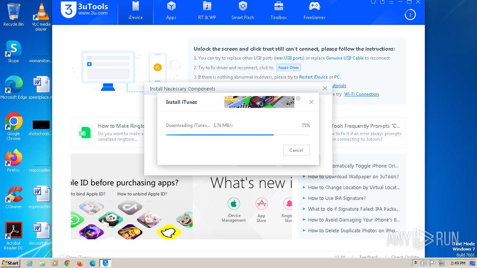Open the Wi-Fi Connection link
Image resolution: width=477 pixels, height=268 pixels.
tap(361, 94)
